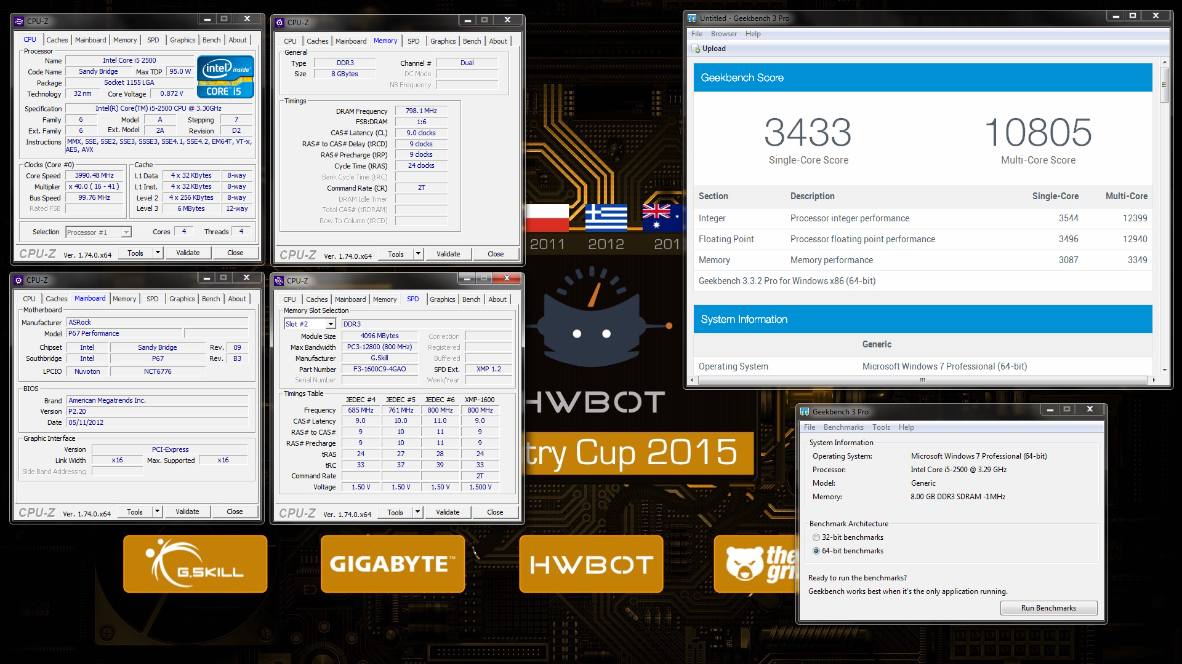This screenshot has width=1182, height=664.
Task: Click the DRAM Frequency value 798.1 MHz
Action: coord(421,111)
